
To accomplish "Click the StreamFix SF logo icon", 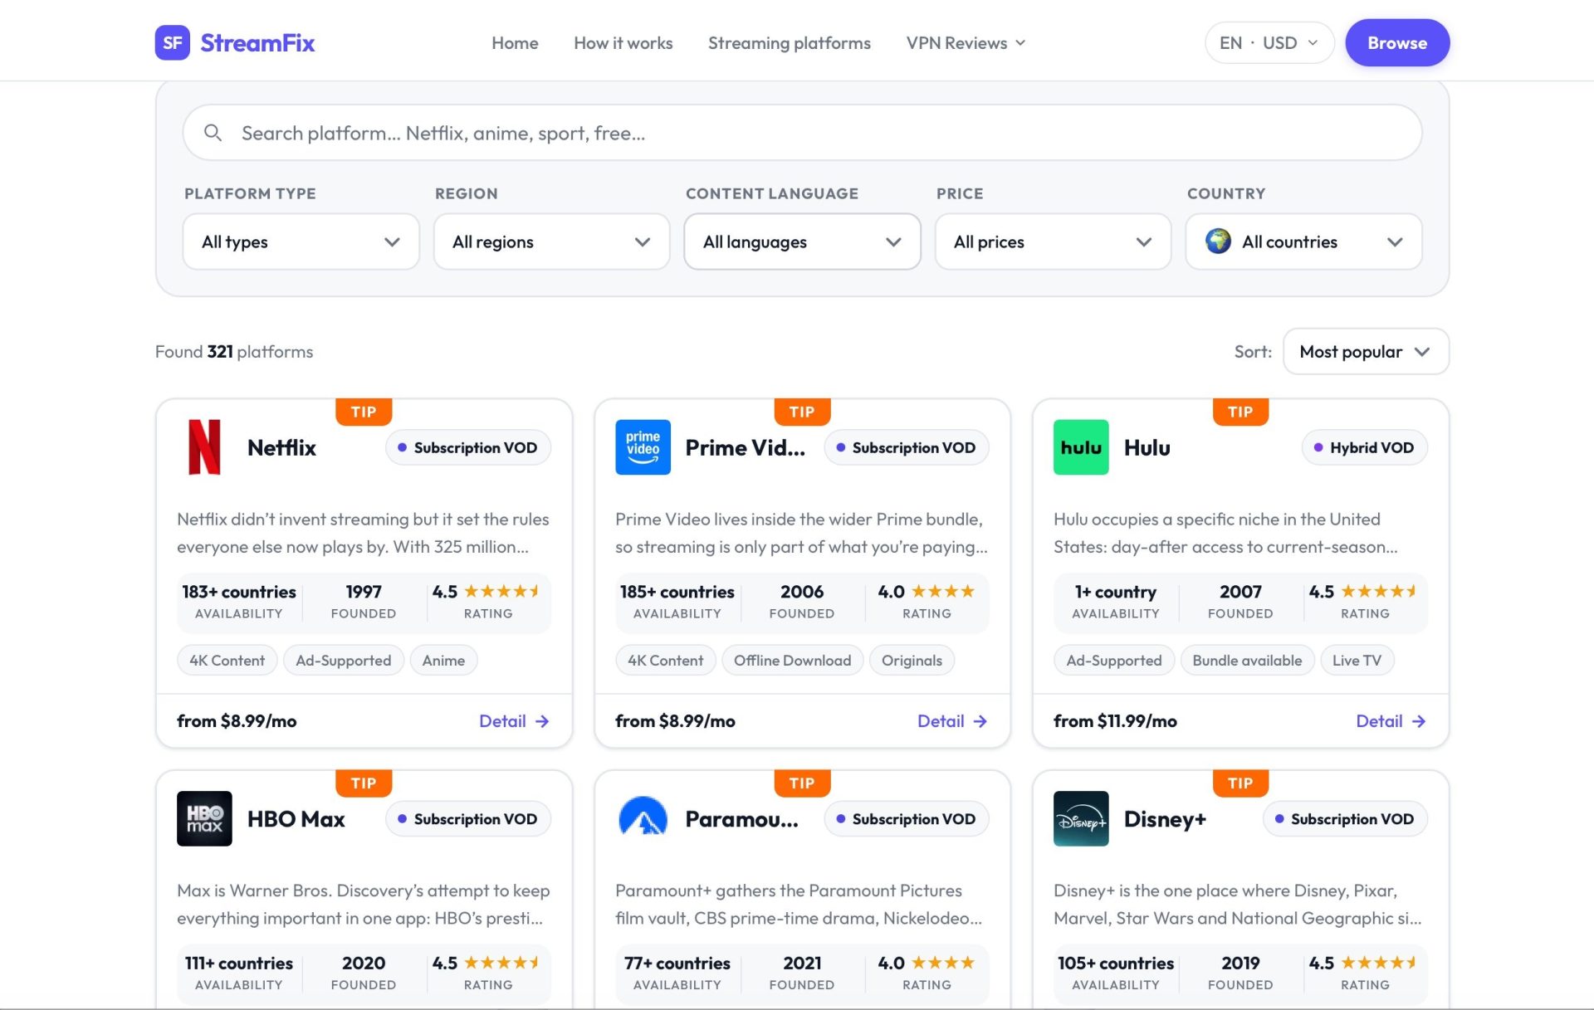I will pyautogui.click(x=172, y=42).
